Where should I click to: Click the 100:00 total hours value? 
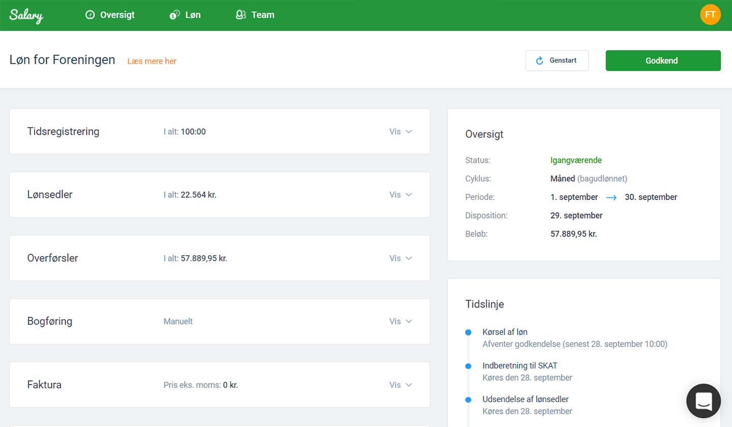pyautogui.click(x=193, y=132)
